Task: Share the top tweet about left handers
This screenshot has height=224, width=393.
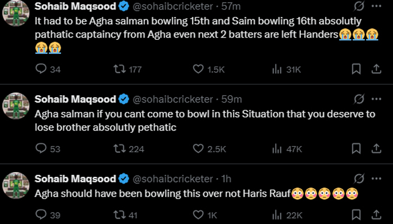Action: click(376, 69)
